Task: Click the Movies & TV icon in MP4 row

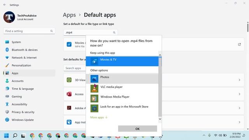Action: [69, 44]
